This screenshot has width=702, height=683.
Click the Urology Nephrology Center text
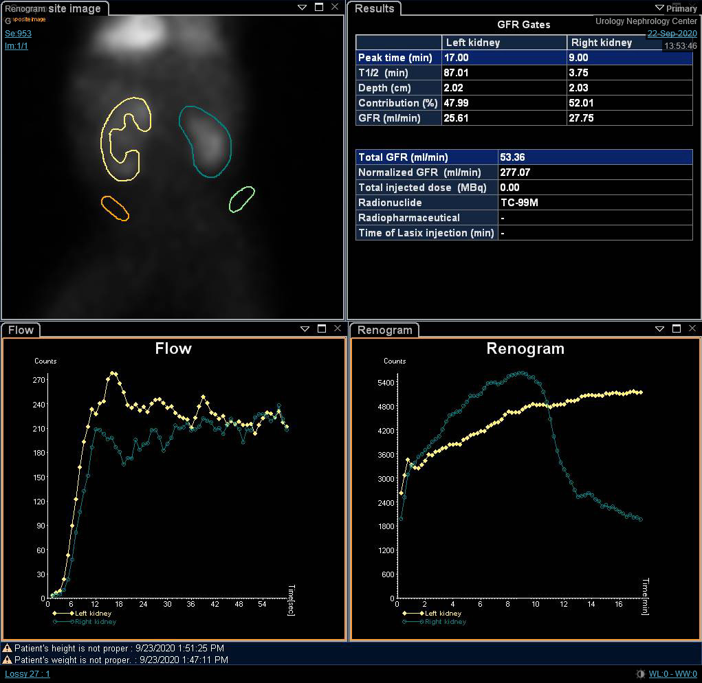(x=646, y=21)
